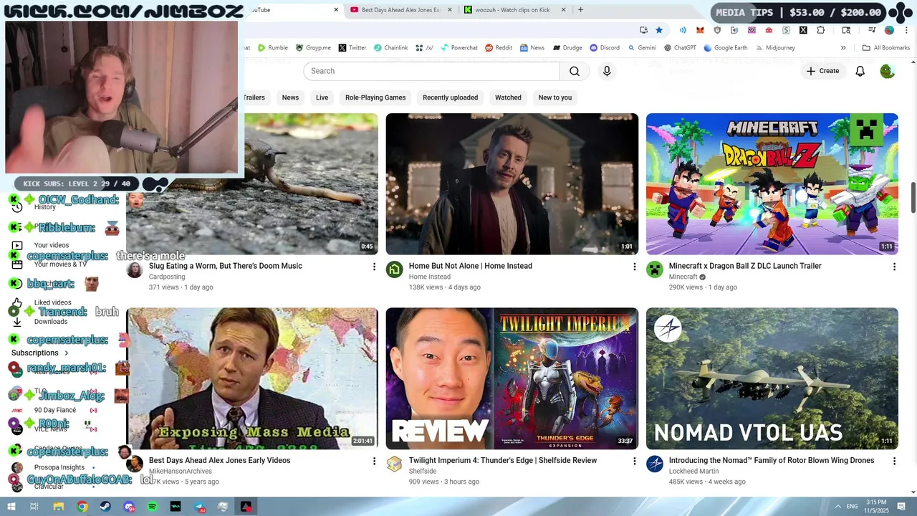917x516 pixels.
Task: Open the All Bookmarks folder
Action: click(x=886, y=48)
